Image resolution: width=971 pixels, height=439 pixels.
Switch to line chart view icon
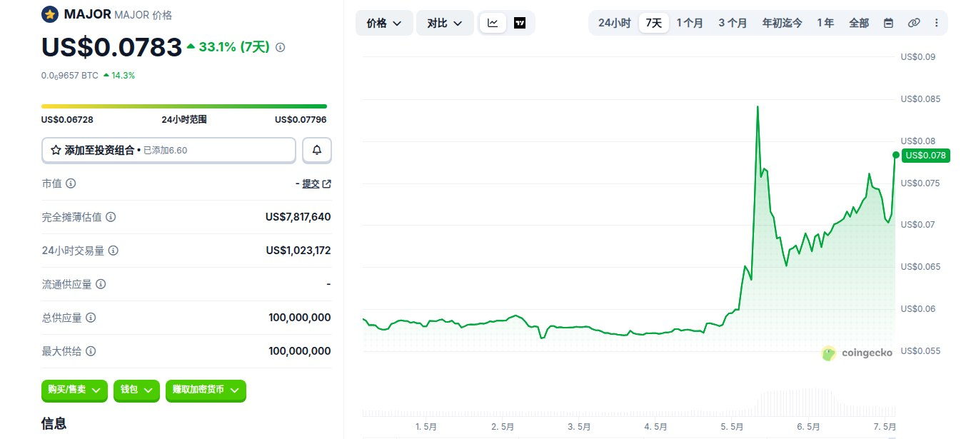point(493,23)
